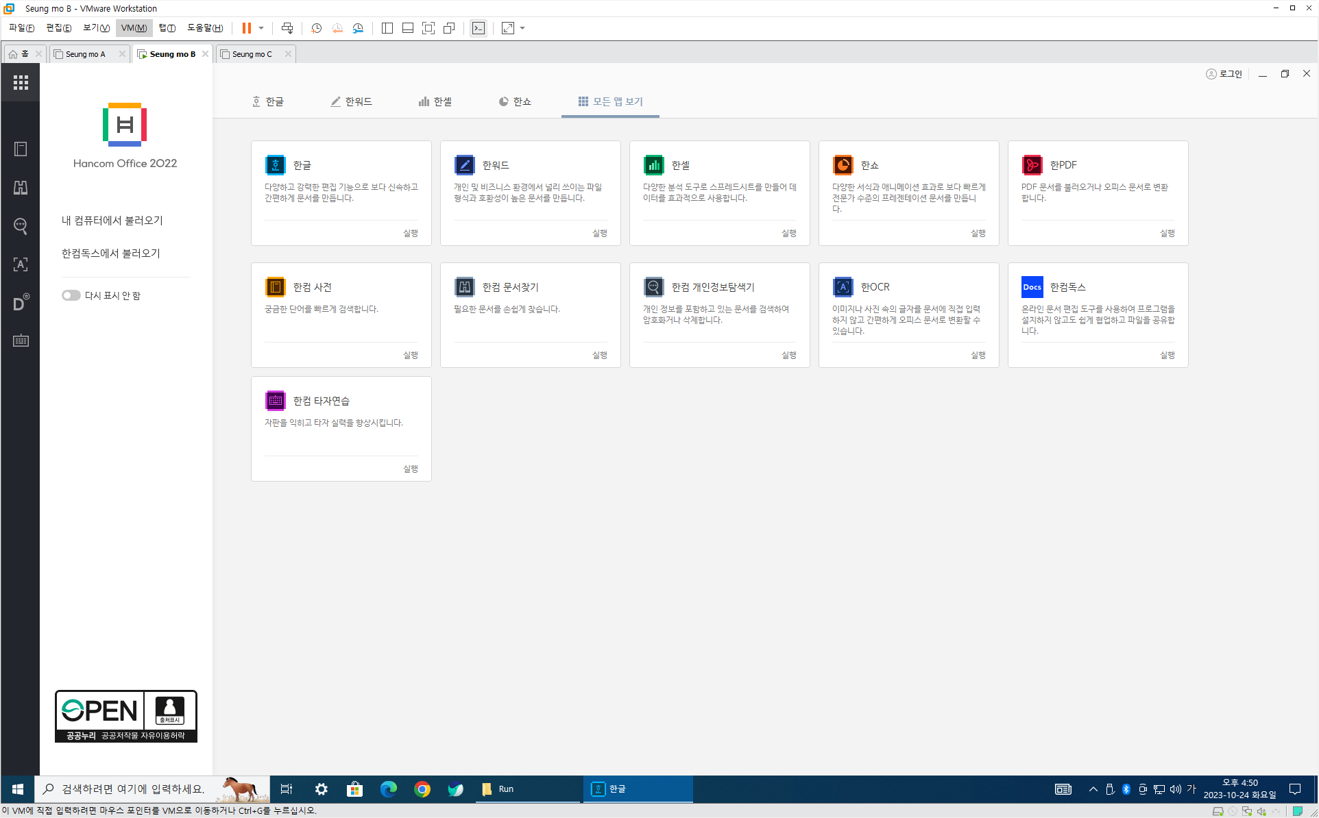Click "내 컴퓨터에서 불러오기" link
This screenshot has width=1319, height=818.
[x=112, y=221]
